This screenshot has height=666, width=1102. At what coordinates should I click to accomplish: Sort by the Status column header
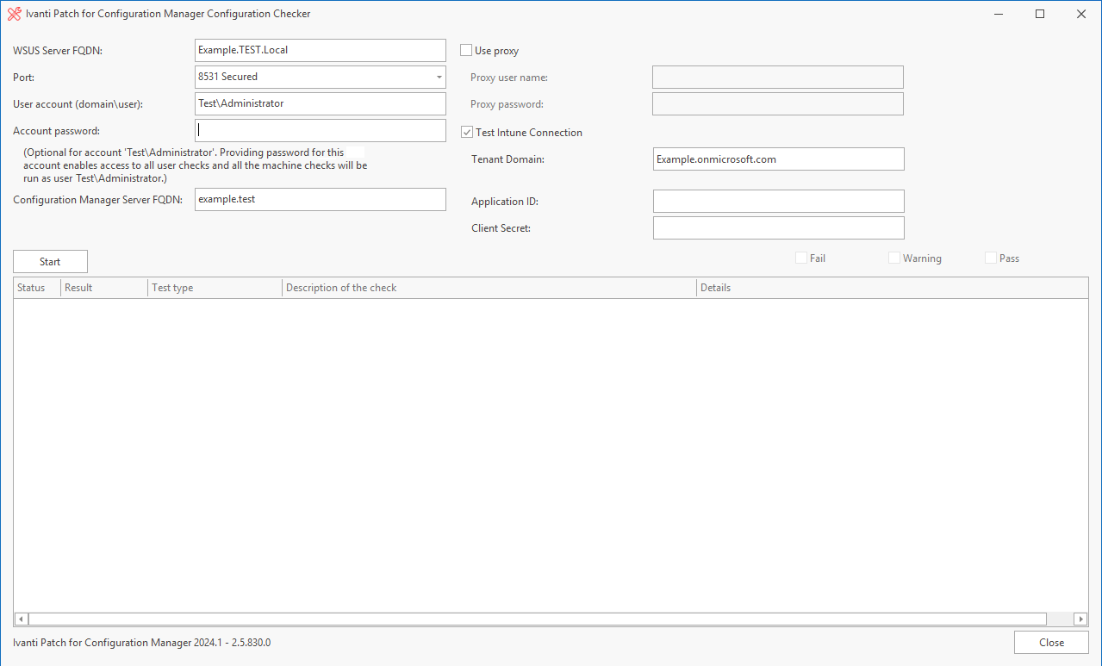pos(32,288)
